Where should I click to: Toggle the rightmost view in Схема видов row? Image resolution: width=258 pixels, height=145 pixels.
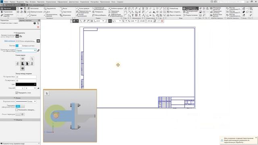pos(32,64)
